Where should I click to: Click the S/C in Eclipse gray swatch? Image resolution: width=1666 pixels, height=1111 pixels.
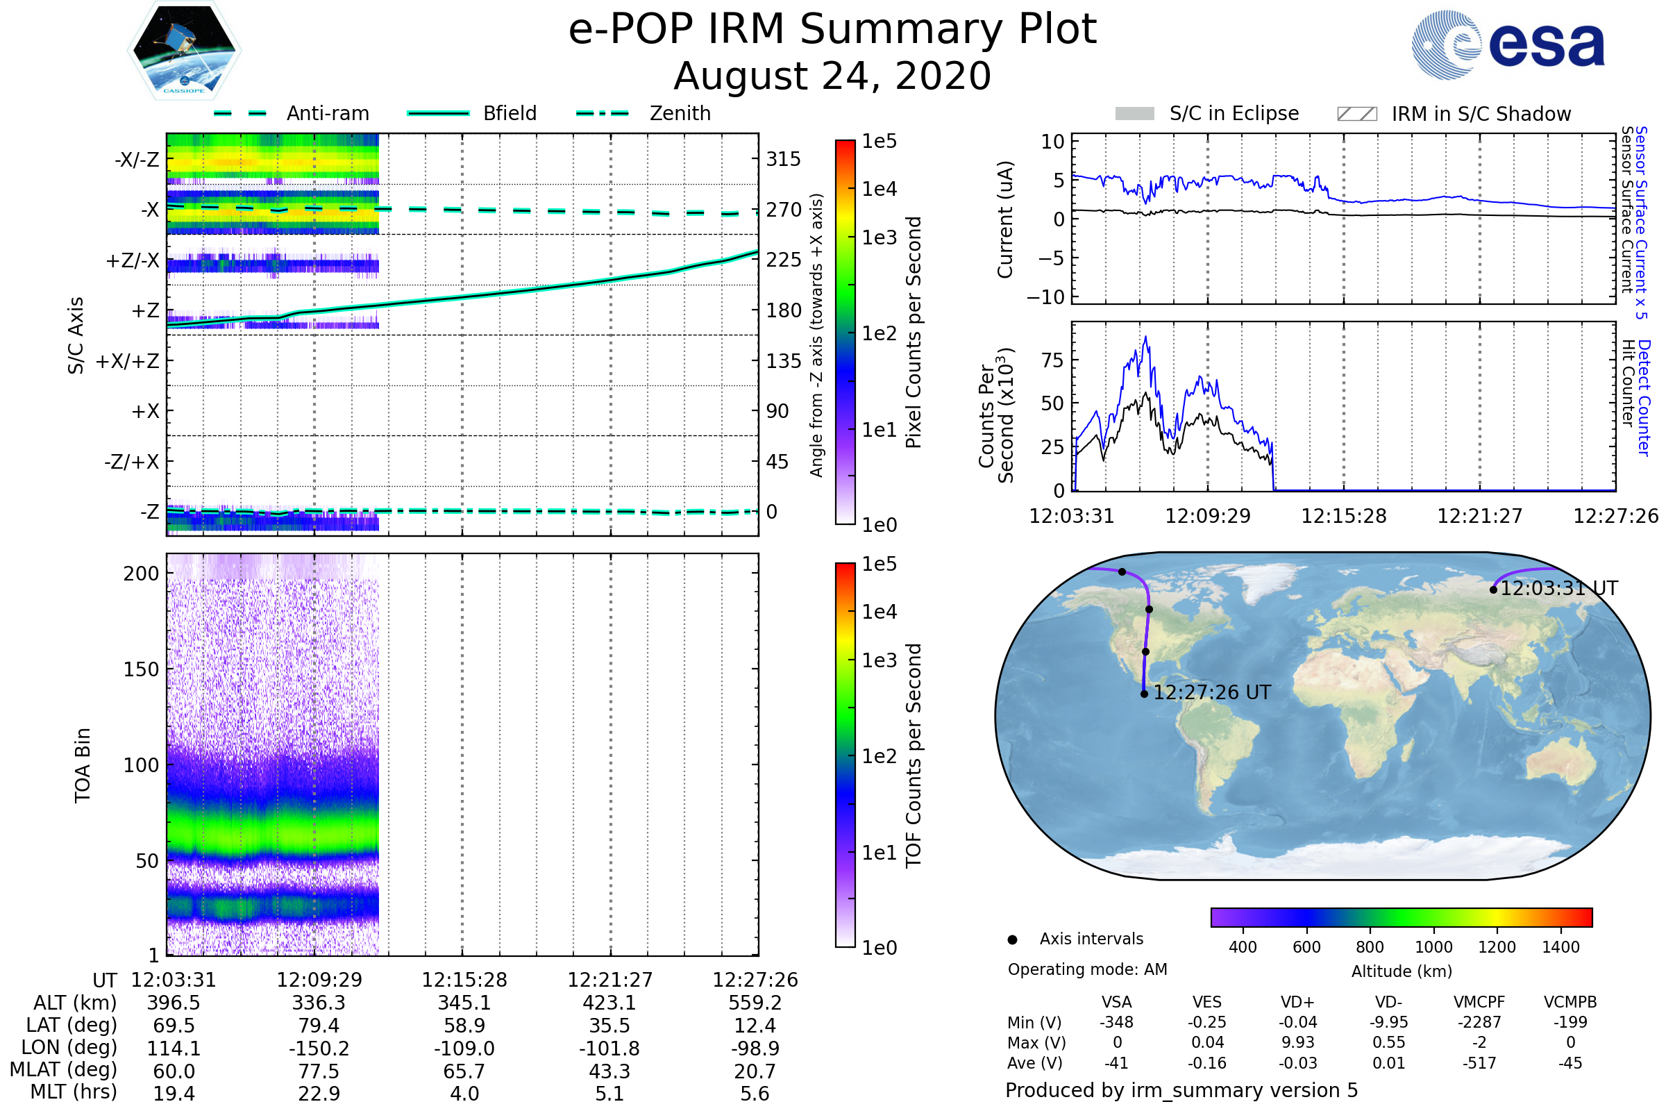point(1134,114)
